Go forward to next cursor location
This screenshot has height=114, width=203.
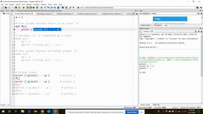tap(82, 8)
